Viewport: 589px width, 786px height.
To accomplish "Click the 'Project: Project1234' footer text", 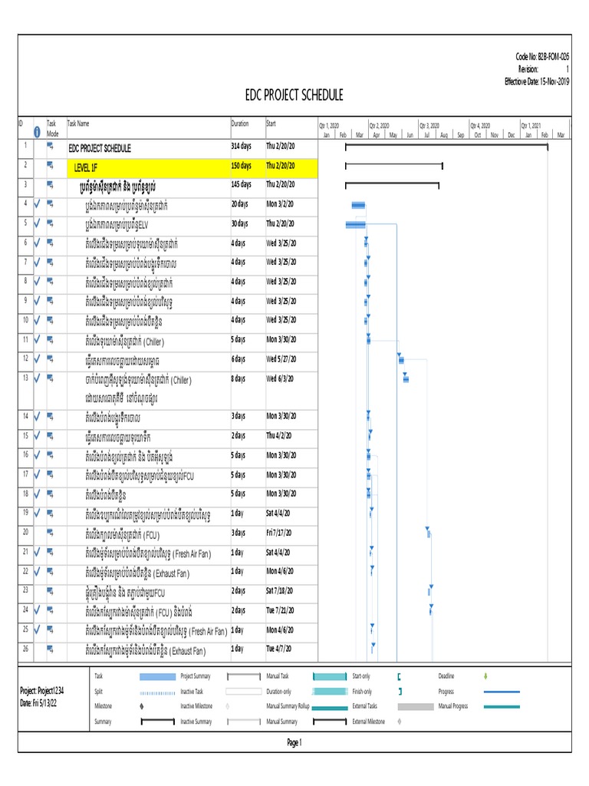I will [42, 691].
